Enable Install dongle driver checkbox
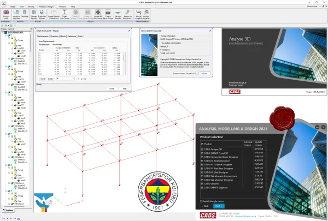This screenshot has height=221, width=328. coord(201,201)
